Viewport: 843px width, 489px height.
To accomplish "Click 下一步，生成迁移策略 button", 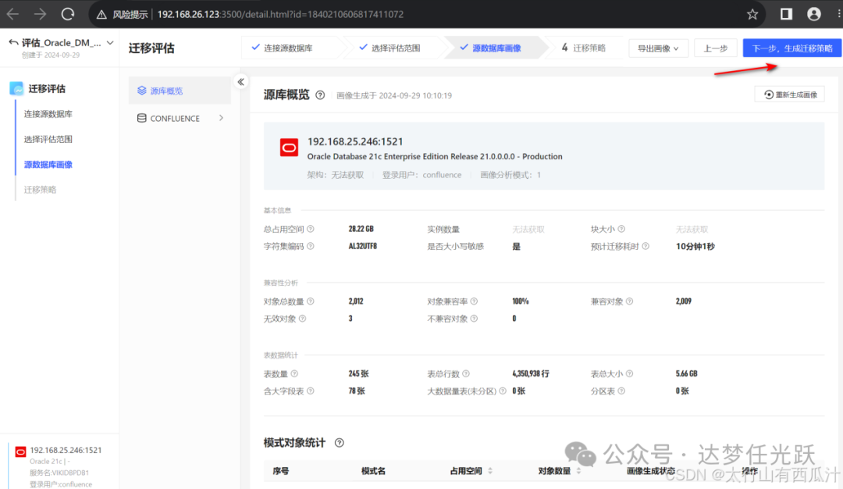I will pos(792,48).
